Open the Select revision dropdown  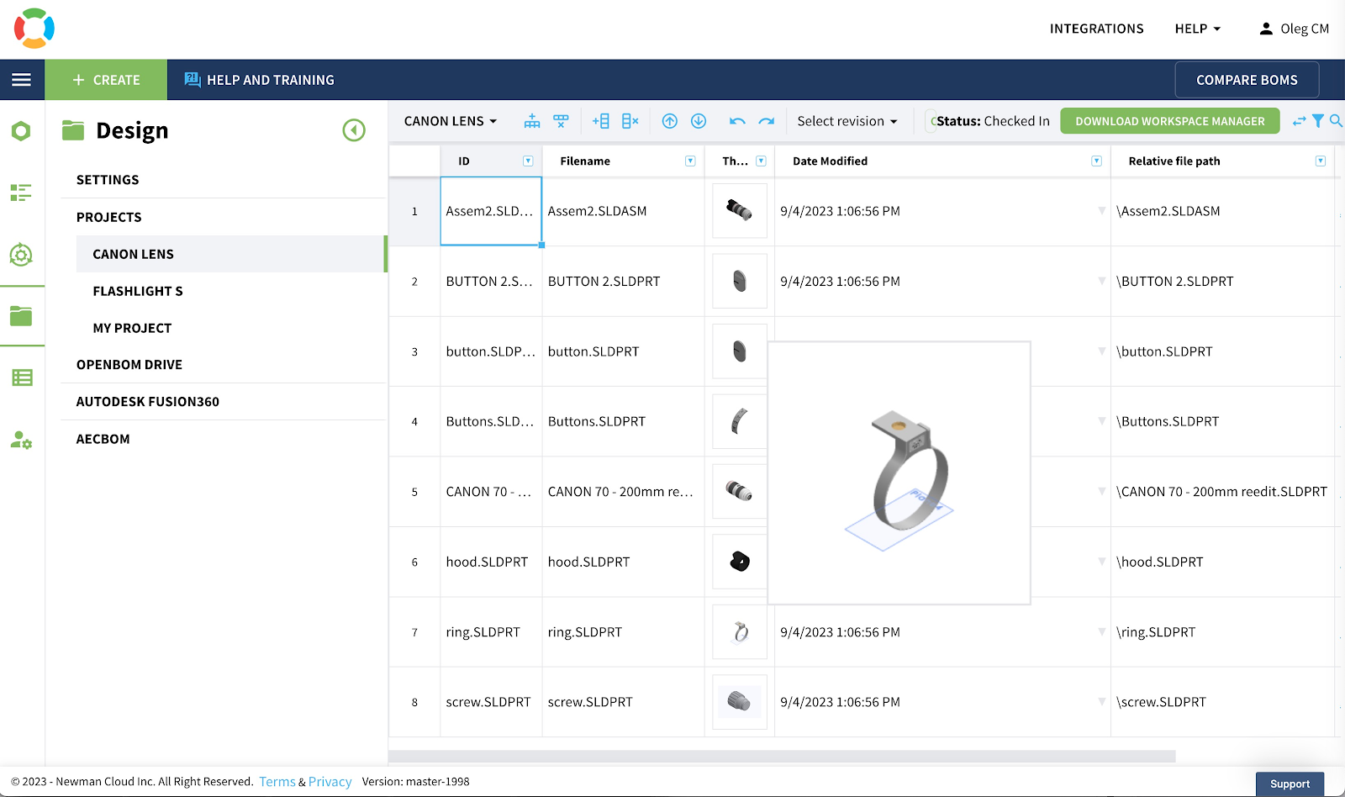click(847, 121)
